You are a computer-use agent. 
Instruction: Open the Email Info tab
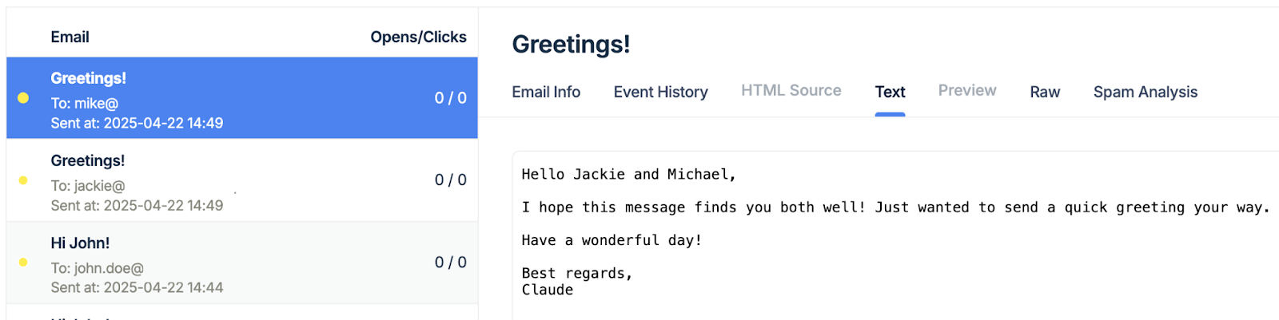pyautogui.click(x=546, y=92)
